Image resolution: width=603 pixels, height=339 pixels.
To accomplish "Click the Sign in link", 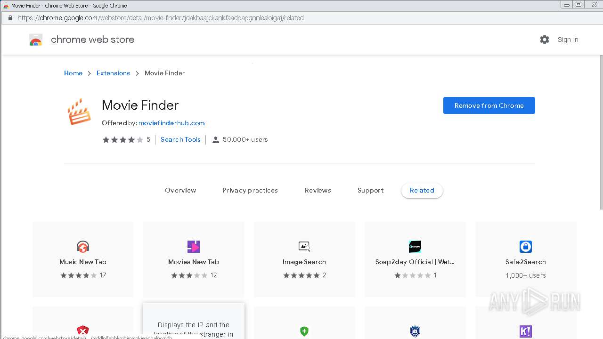I will (568, 40).
